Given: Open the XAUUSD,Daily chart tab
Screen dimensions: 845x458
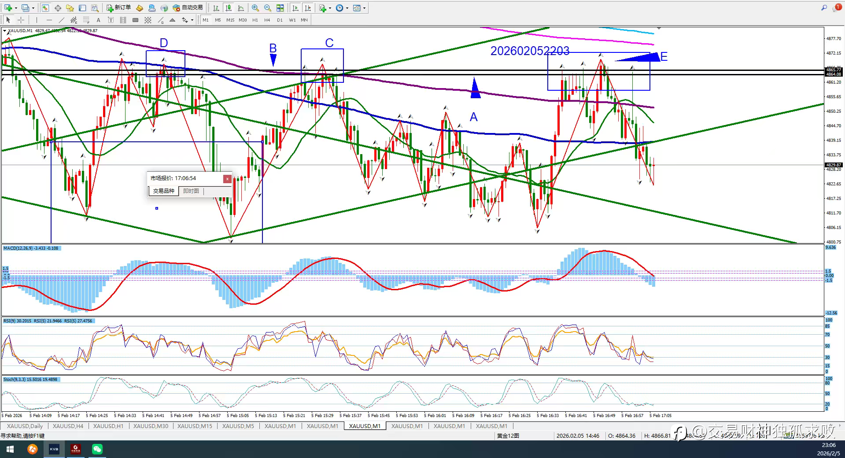Looking at the screenshot, I should coord(25,426).
